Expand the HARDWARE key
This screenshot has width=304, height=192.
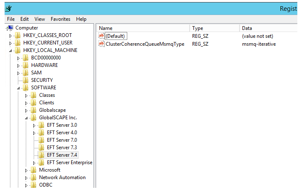pos(18,66)
